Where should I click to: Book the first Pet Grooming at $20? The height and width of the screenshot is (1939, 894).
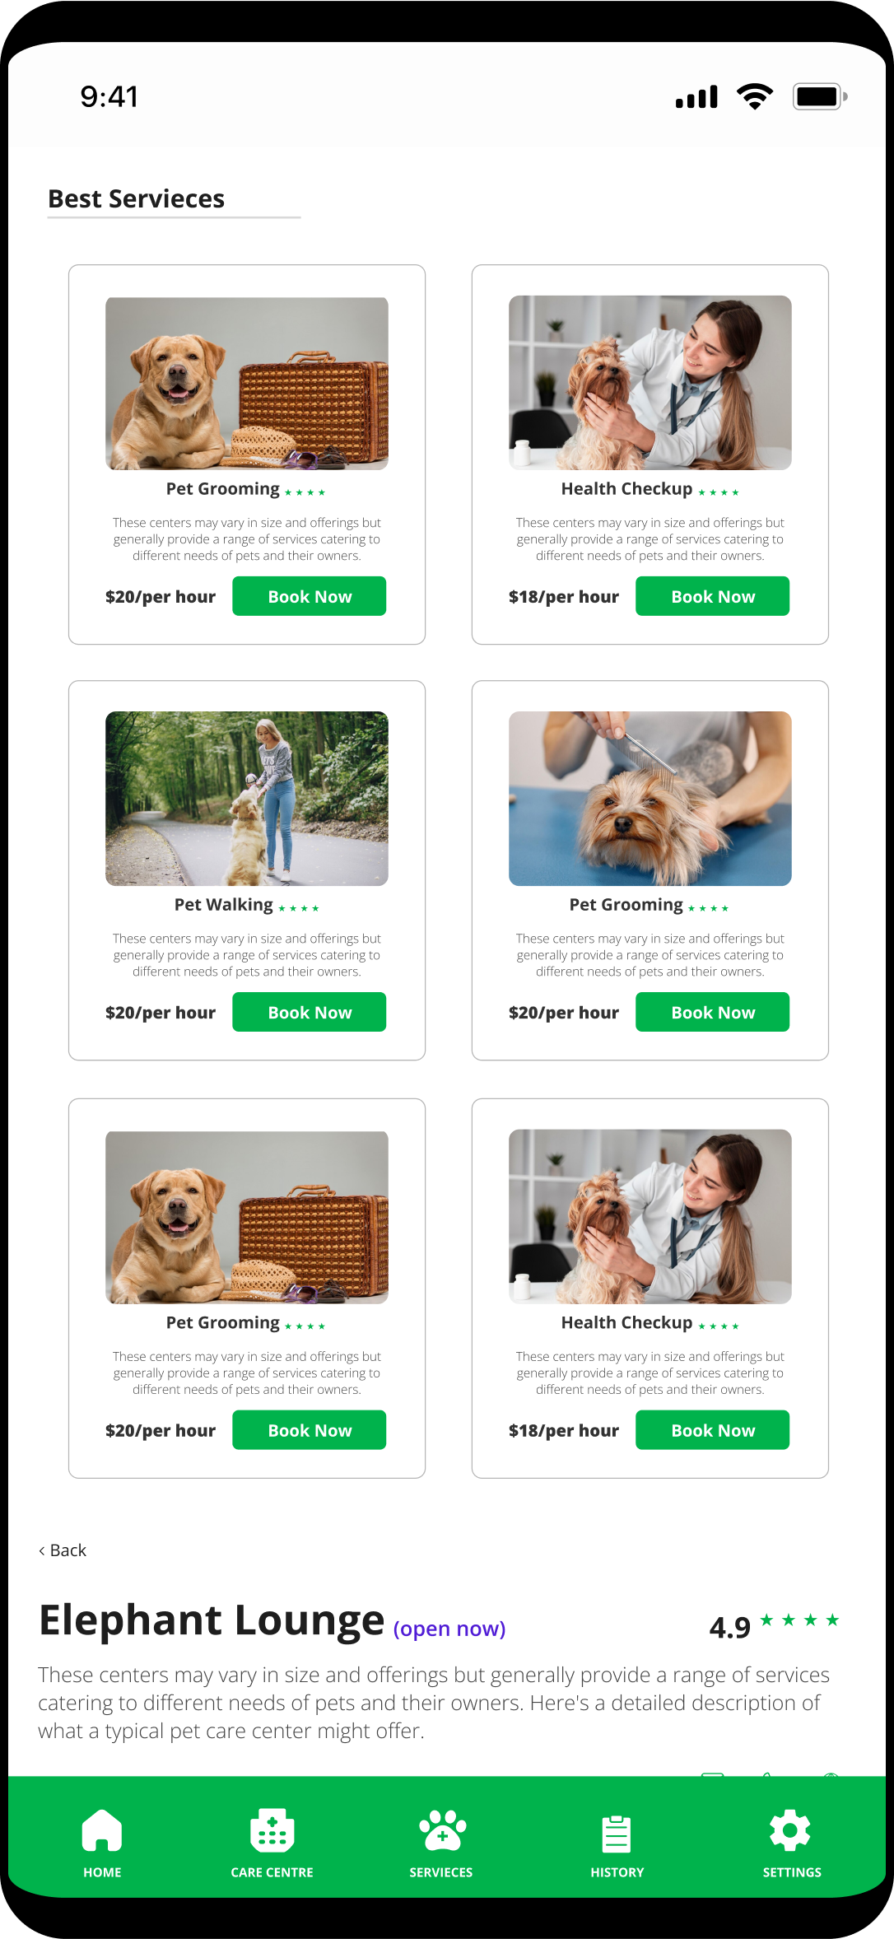click(x=309, y=596)
